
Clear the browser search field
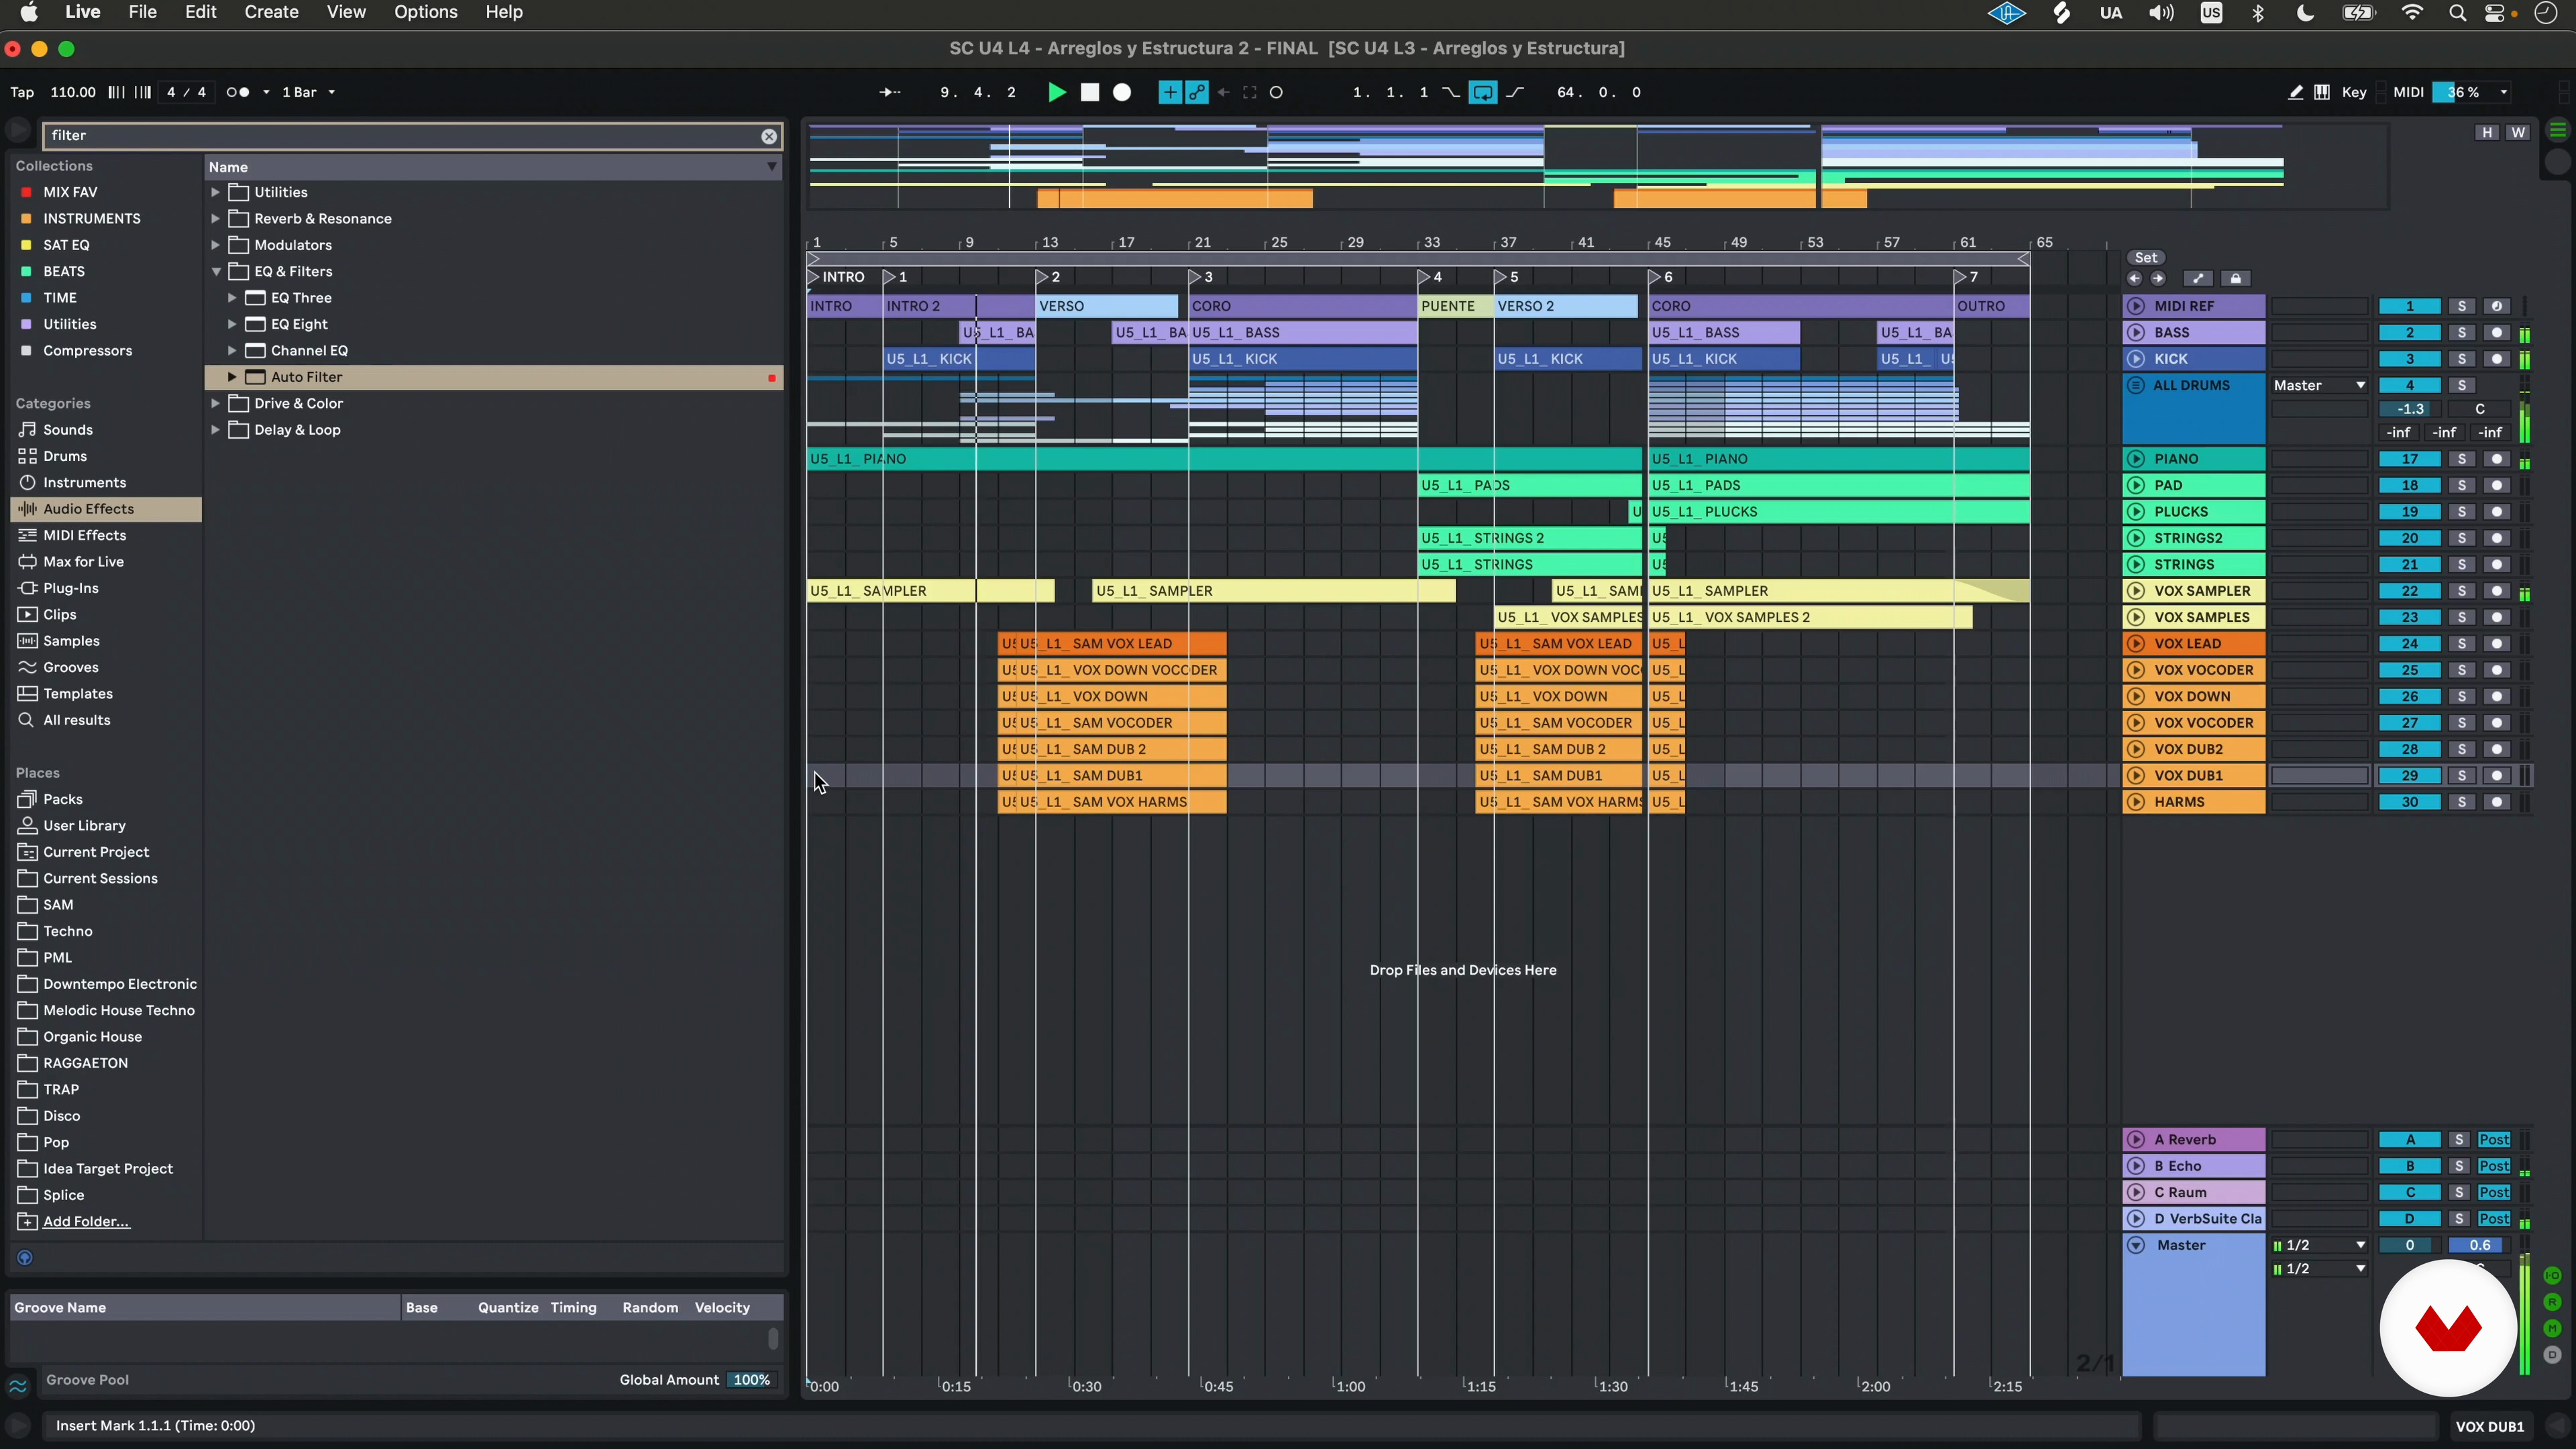768,136
